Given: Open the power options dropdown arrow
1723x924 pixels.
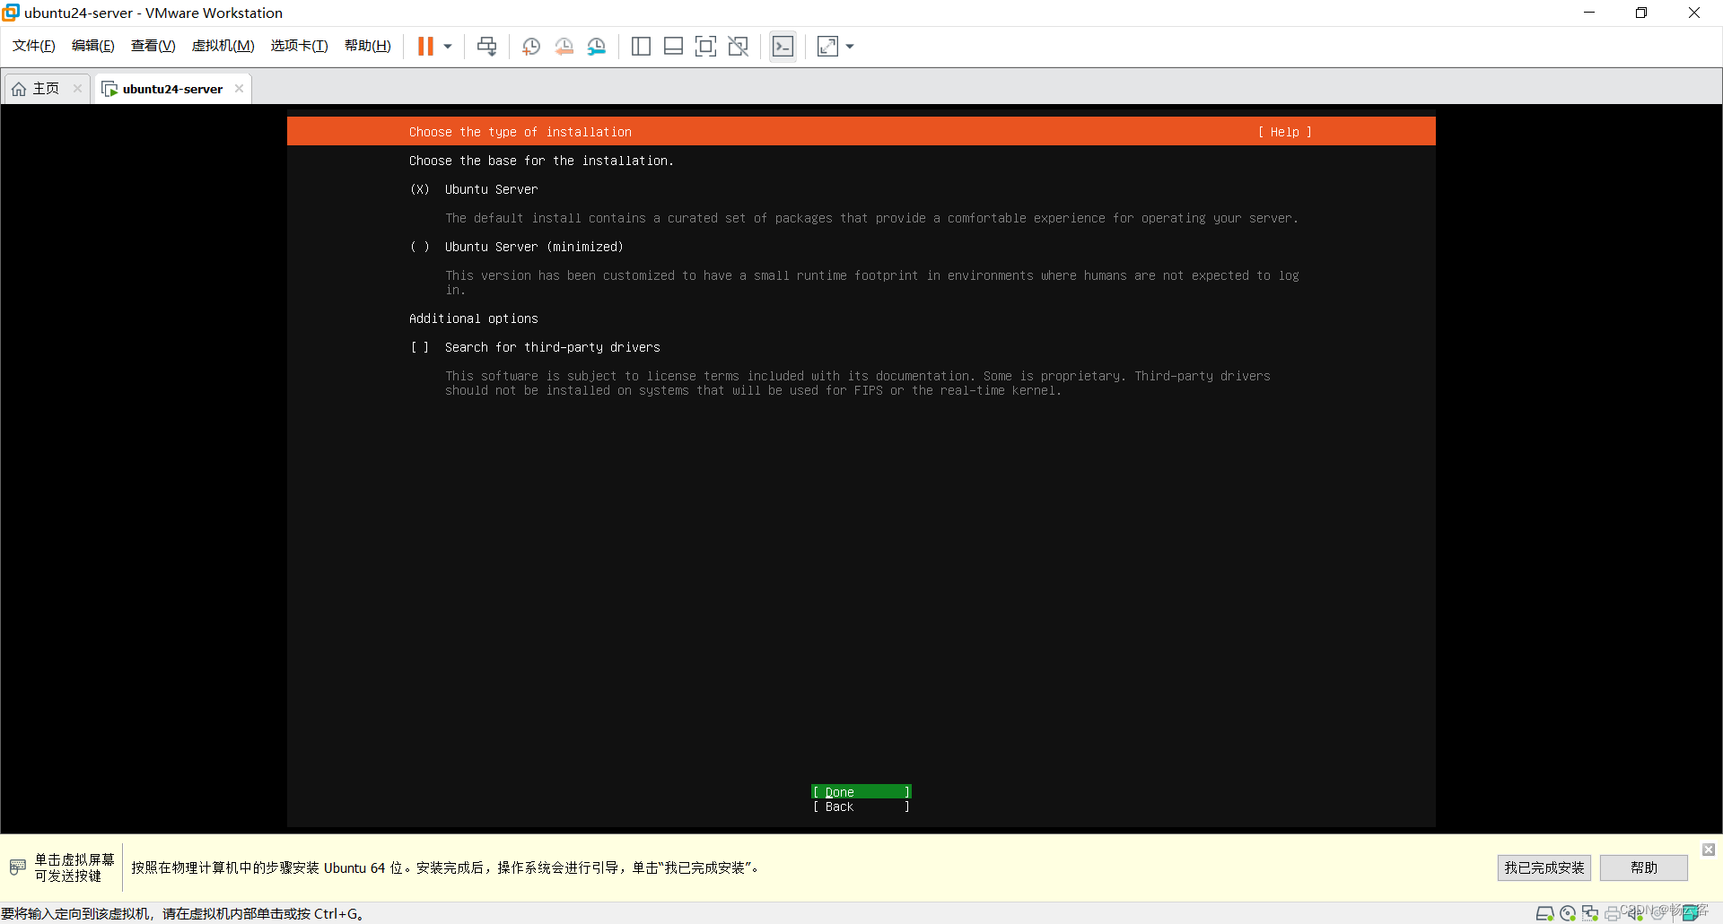Looking at the screenshot, I should coord(448,47).
